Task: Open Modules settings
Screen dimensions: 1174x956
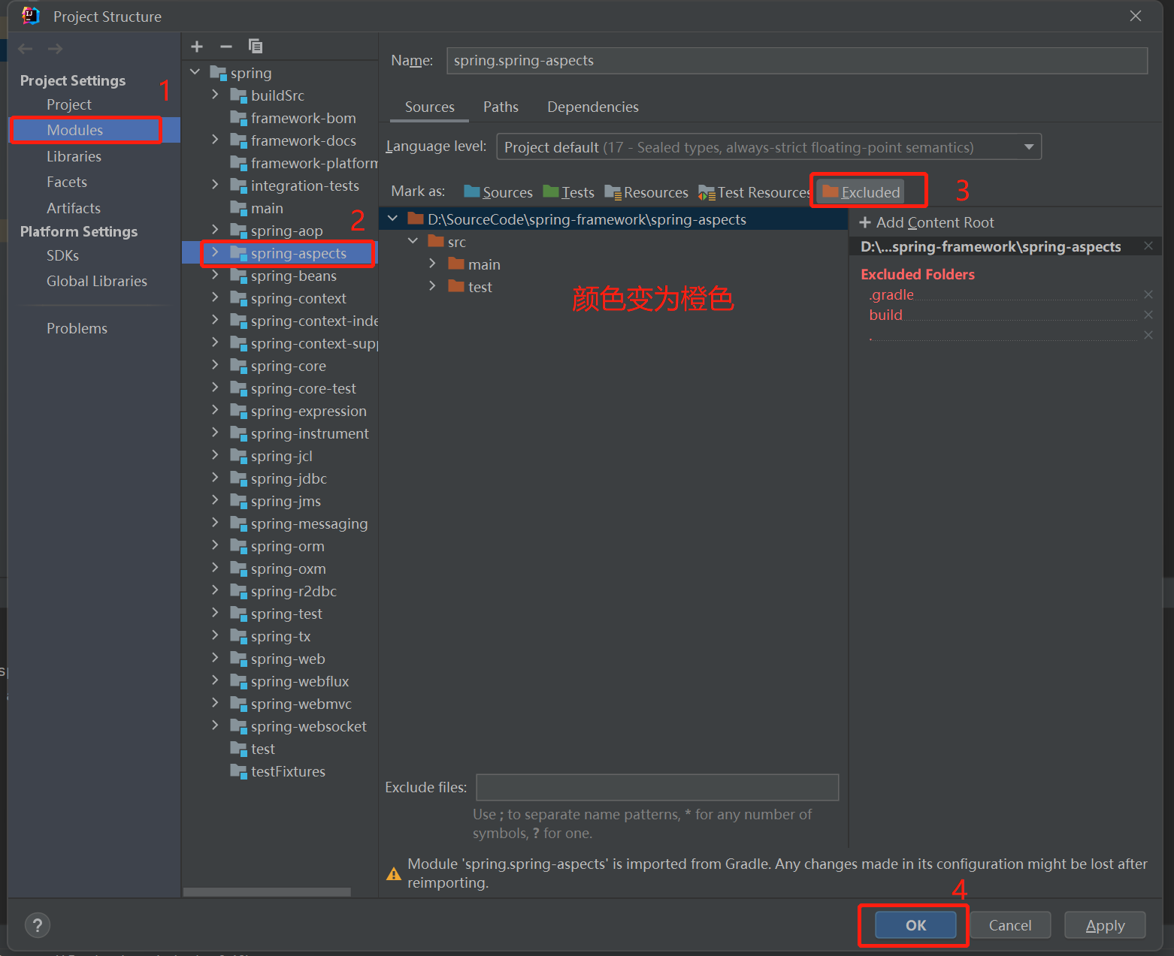Action: pos(75,130)
